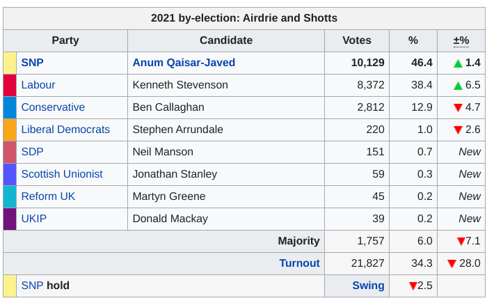The height and width of the screenshot is (303, 487).
Task: Open the Labour party link
Action: [x=38, y=85]
